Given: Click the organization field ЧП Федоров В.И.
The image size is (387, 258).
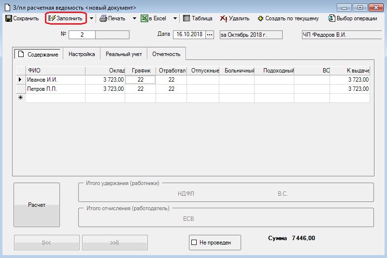Looking at the screenshot, I should pyautogui.click(x=342, y=35).
